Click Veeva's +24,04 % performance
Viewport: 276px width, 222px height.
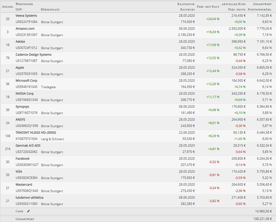tap(213, 19)
